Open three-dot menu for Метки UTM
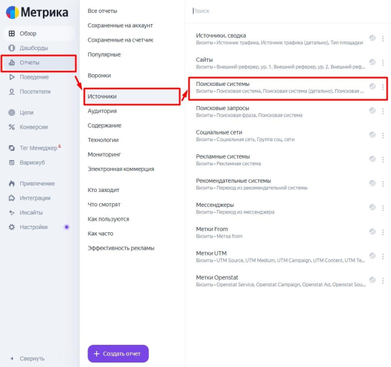 [383, 256]
